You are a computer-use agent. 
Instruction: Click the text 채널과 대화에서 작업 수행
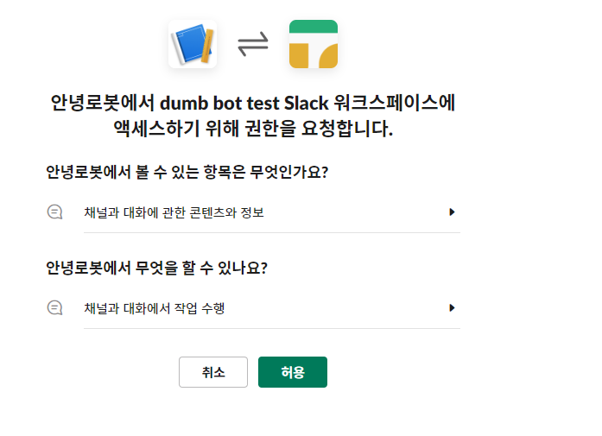pos(155,308)
